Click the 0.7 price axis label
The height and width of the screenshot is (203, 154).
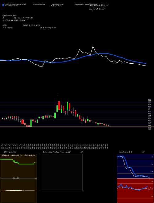(x=149, y=109)
